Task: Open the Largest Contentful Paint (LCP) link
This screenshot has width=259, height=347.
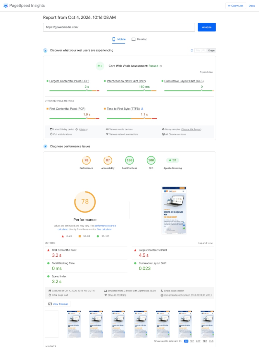Action: (x=69, y=81)
